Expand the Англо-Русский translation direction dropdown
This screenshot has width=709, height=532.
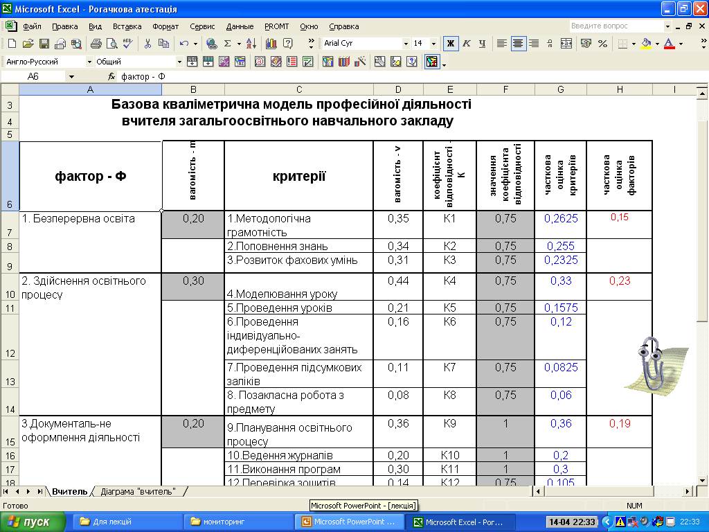[89, 62]
